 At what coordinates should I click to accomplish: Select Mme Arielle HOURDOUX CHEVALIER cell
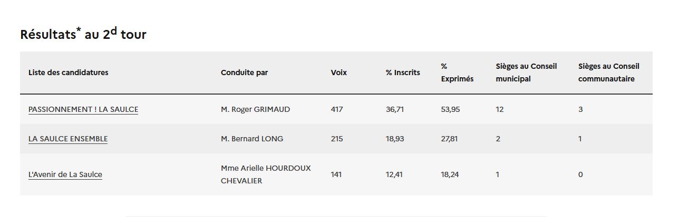[x=266, y=174]
